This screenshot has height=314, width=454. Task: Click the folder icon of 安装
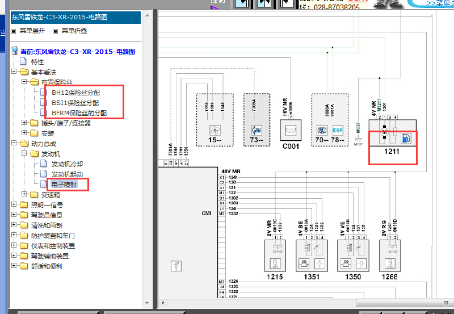click(x=34, y=133)
